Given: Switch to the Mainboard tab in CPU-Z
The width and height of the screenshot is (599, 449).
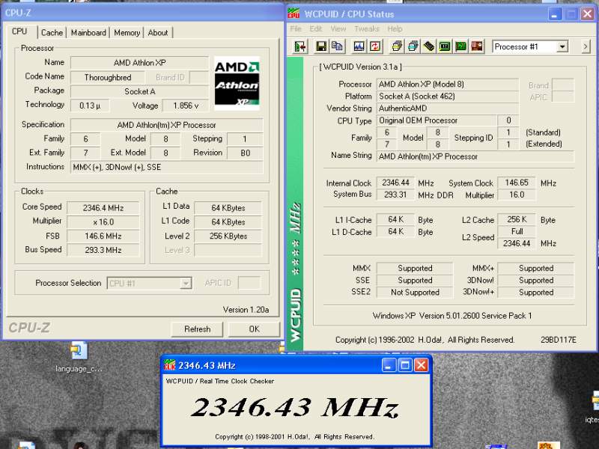Looking at the screenshot, I should (88, 33).
